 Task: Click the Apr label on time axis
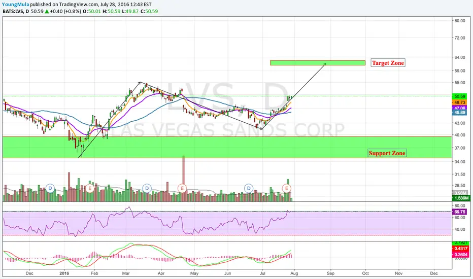coord(161,273)
